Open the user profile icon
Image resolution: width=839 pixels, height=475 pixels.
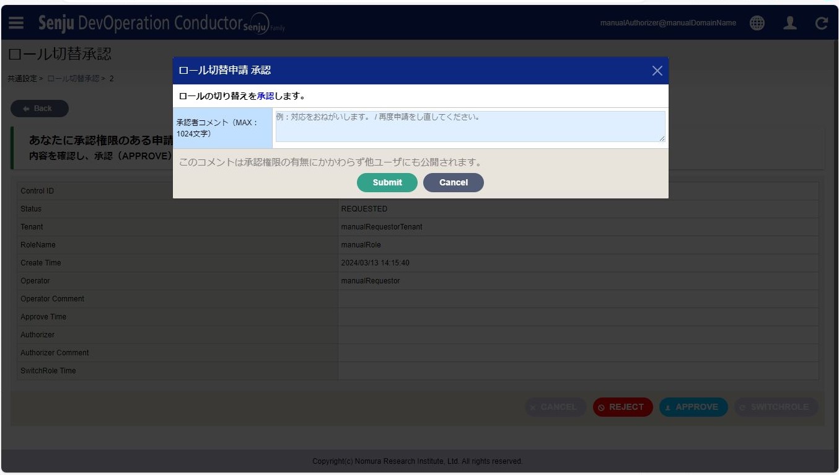[789, 23]
